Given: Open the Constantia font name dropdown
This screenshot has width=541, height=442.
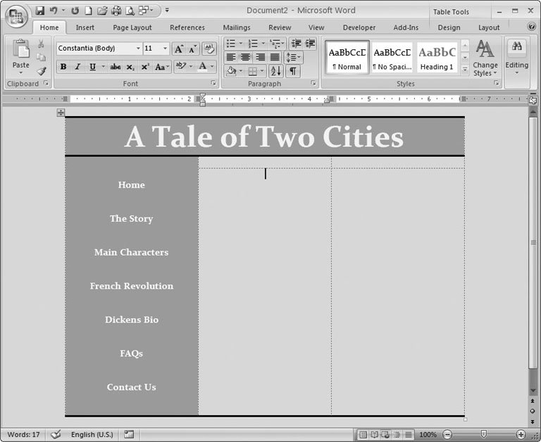Looking at the screenshot, I should (x=138, y=49).
